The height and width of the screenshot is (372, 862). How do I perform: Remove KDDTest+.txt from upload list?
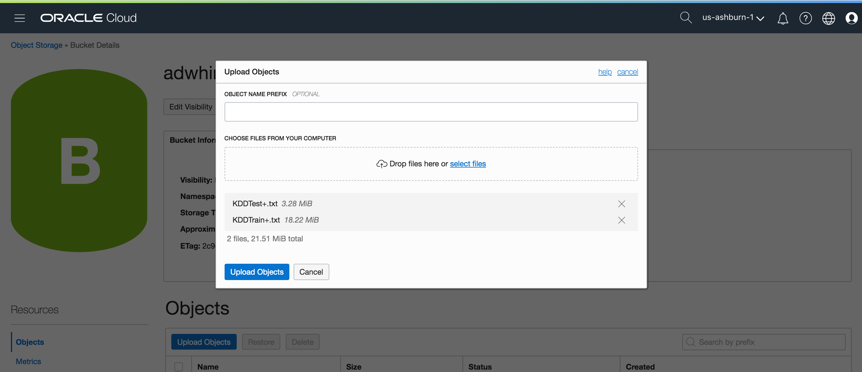pos(621,204)
